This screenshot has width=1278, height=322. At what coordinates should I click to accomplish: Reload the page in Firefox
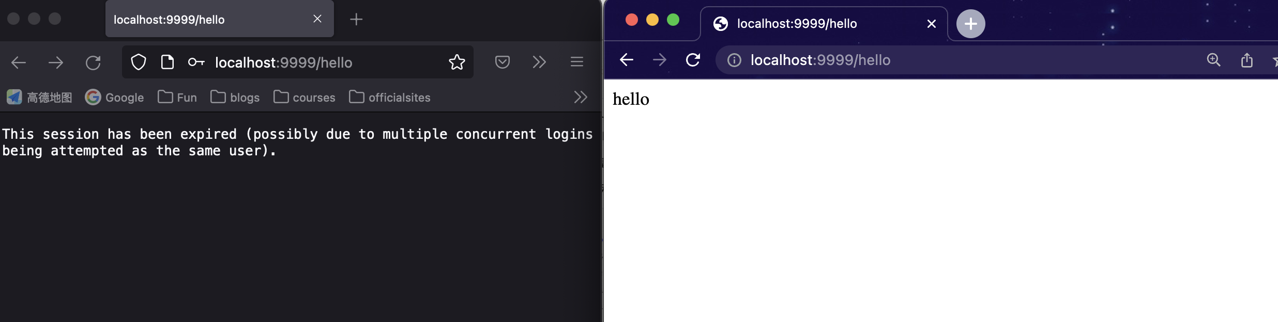tap(93, 63)
